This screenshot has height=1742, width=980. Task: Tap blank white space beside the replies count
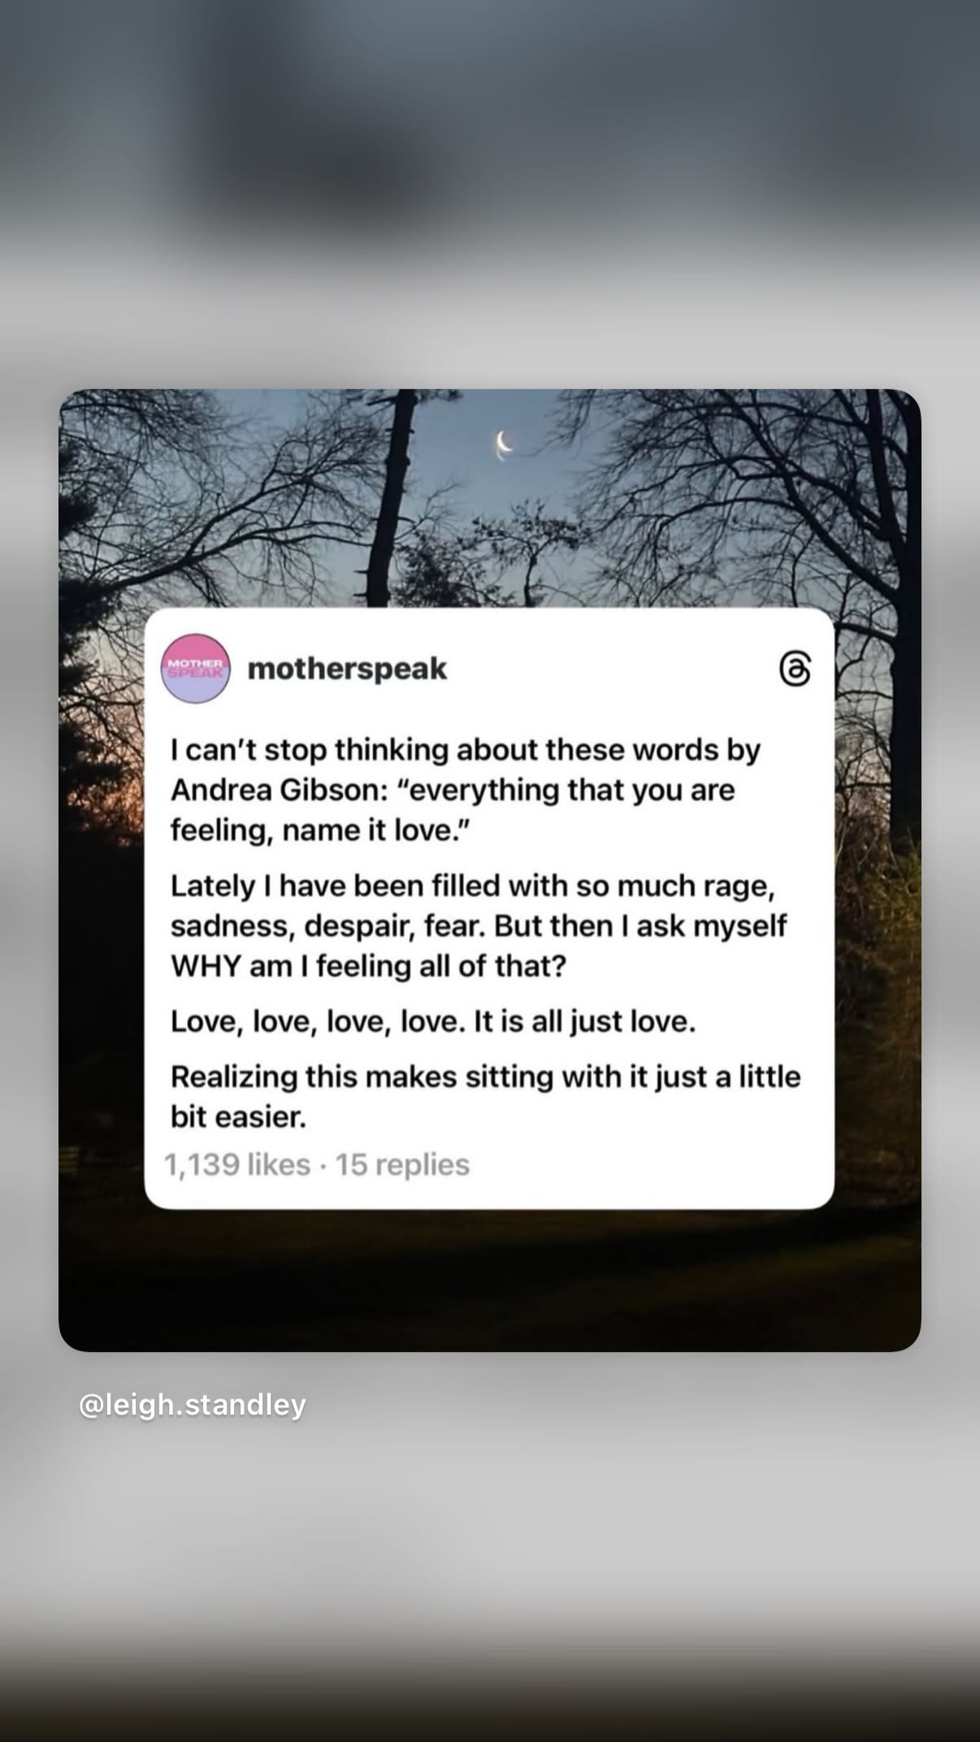tap(650, 1164)
